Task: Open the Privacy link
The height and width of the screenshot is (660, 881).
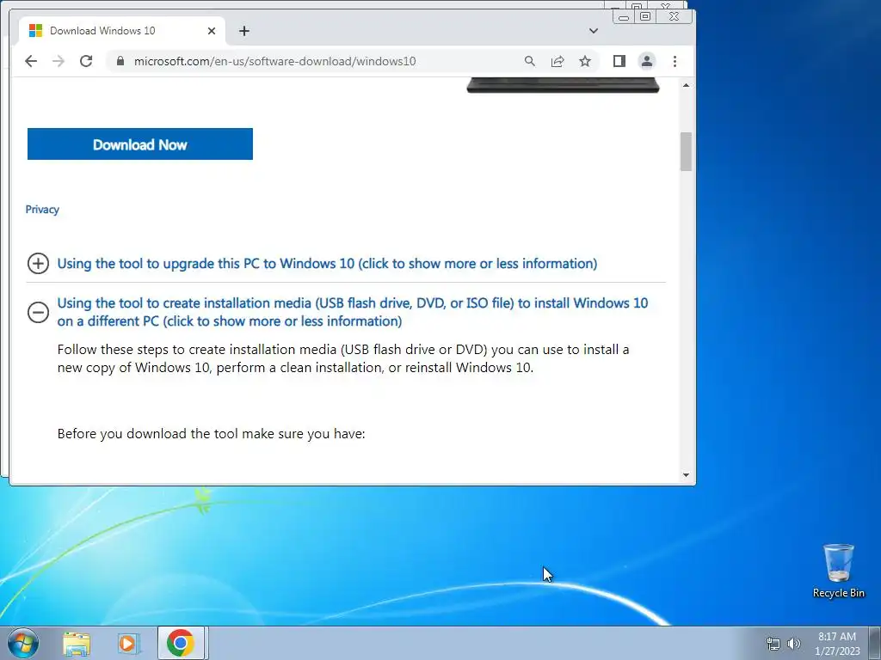Action: (42, 210)
